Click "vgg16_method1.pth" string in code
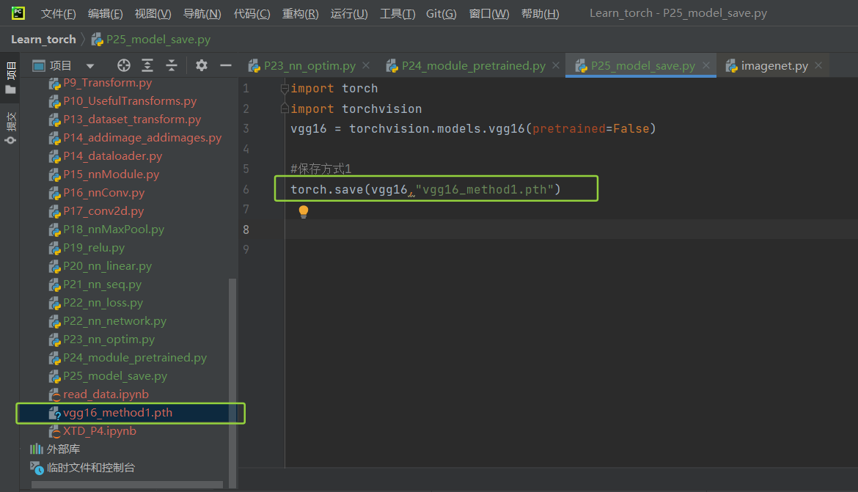This screenshot has height=492, width=858. (484, 190)
